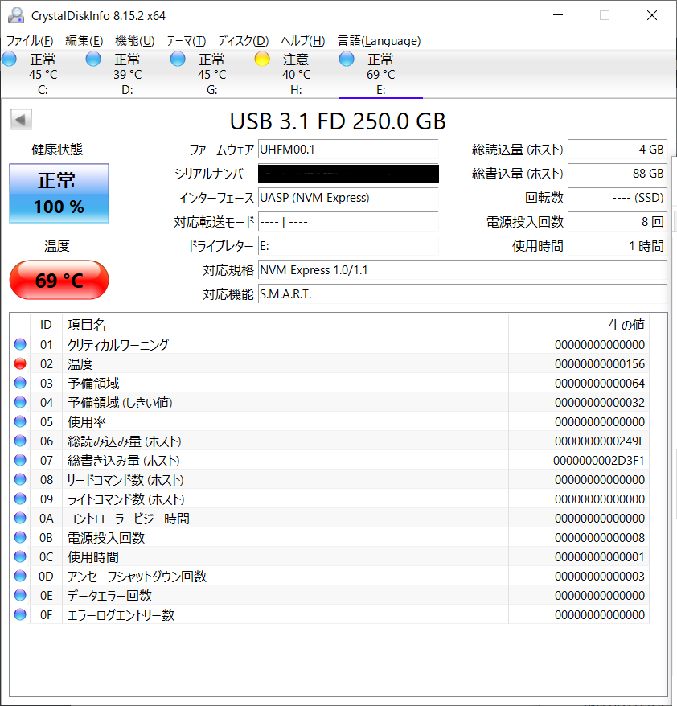Click the 総書込量 value 88 GB
Viewport: 677px width, 706px height.
[x=618, y=174]
